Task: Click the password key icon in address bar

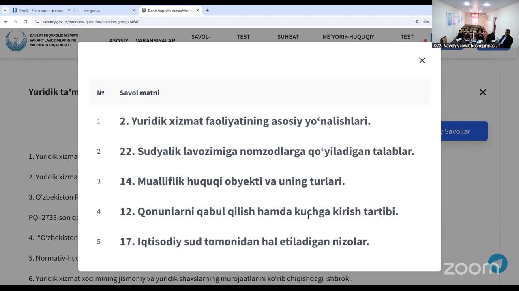Action: 426,22
